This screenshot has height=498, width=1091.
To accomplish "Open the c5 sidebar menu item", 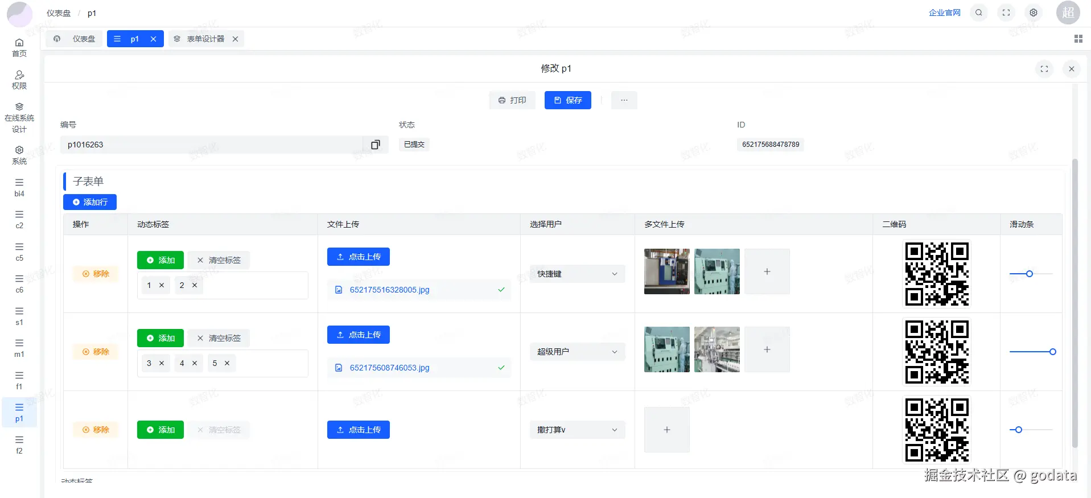I will (19, 252).
